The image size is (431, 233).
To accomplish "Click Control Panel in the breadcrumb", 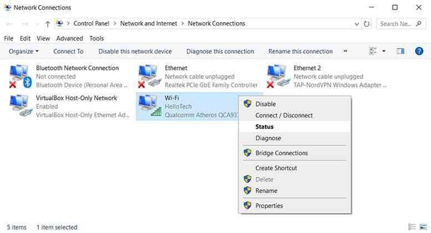I will [x=92, y=24].
